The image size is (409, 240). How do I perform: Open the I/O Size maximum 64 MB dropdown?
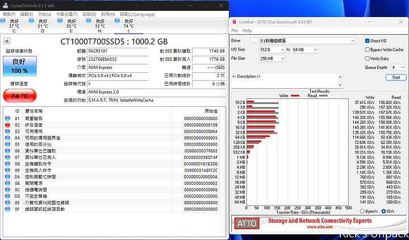point(304,49)
